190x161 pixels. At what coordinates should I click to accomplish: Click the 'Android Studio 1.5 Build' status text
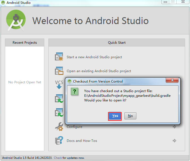coord(27,158)
